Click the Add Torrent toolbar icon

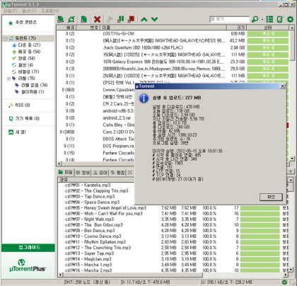pyautogui.click(x=61, y=19)
